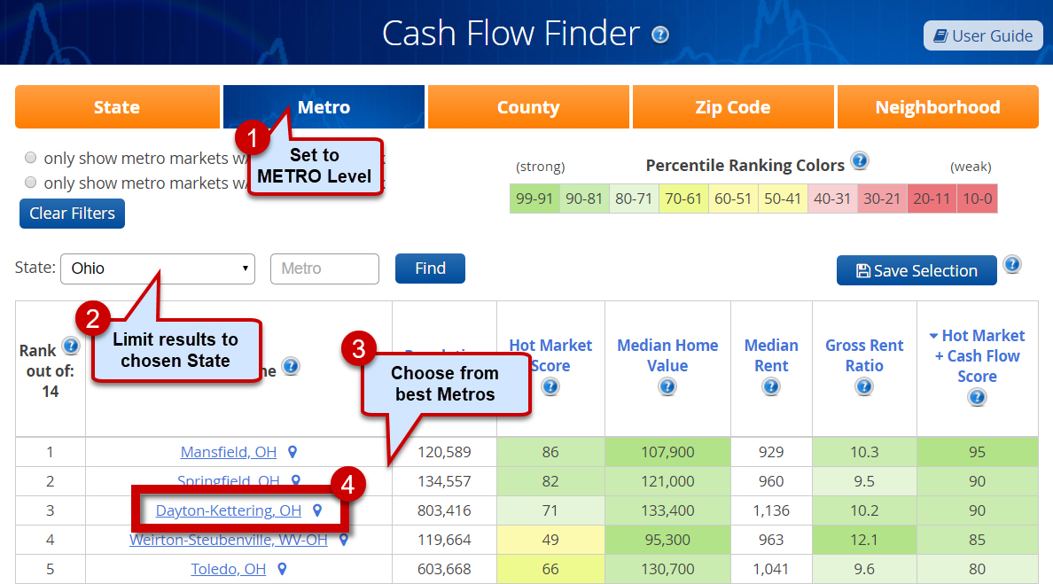This screenshot has height=584, width=1053.
Task: Click the 50-41 percentile color swatch
Action: click(x=783, y=199)
